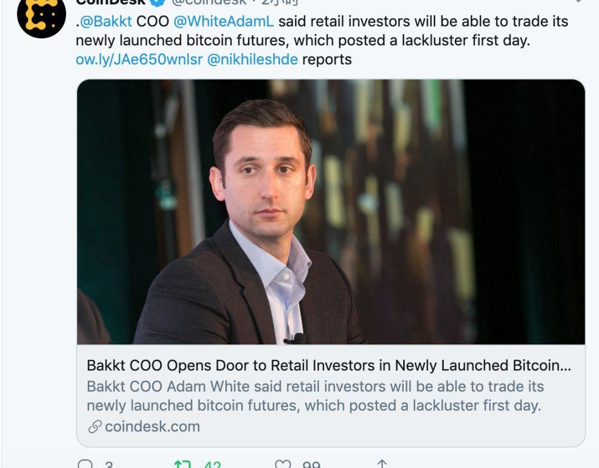
Task: Open the 'Bakkt COO Opens Door' headline
Action: 328,366
